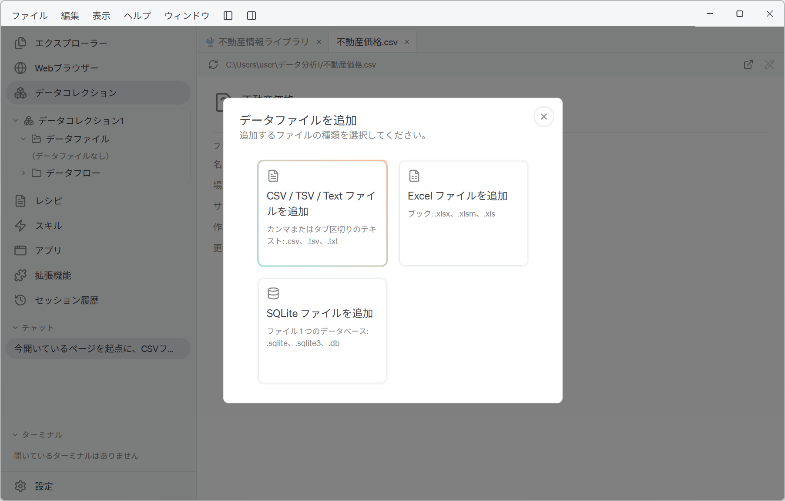Close the 不動産価格.csv tab
785x501 pixels.
[407, 42]
